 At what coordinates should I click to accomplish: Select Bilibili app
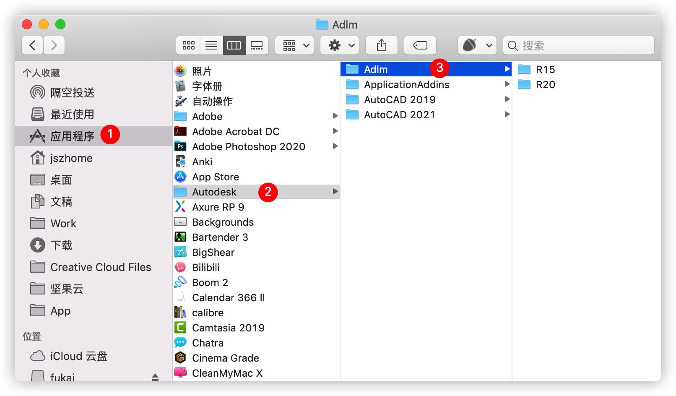click(256, 267)
